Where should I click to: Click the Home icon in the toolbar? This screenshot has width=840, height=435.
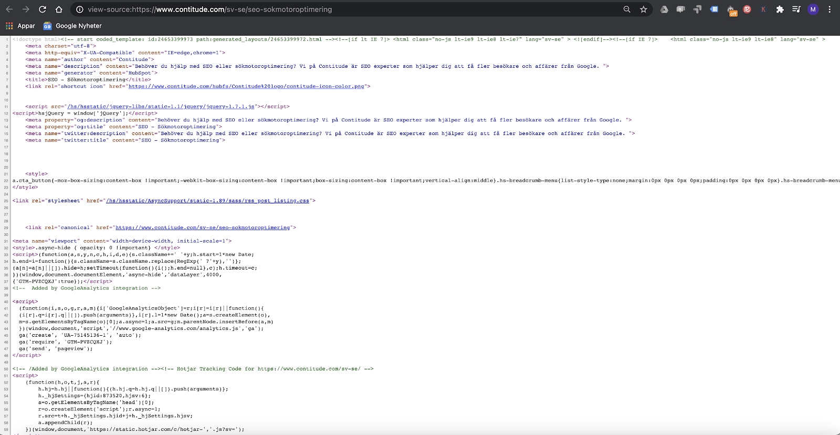click(x=59, y=9)
